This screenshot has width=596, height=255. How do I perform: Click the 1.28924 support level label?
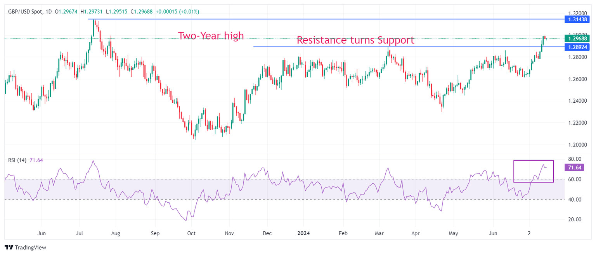pos(577,47)
